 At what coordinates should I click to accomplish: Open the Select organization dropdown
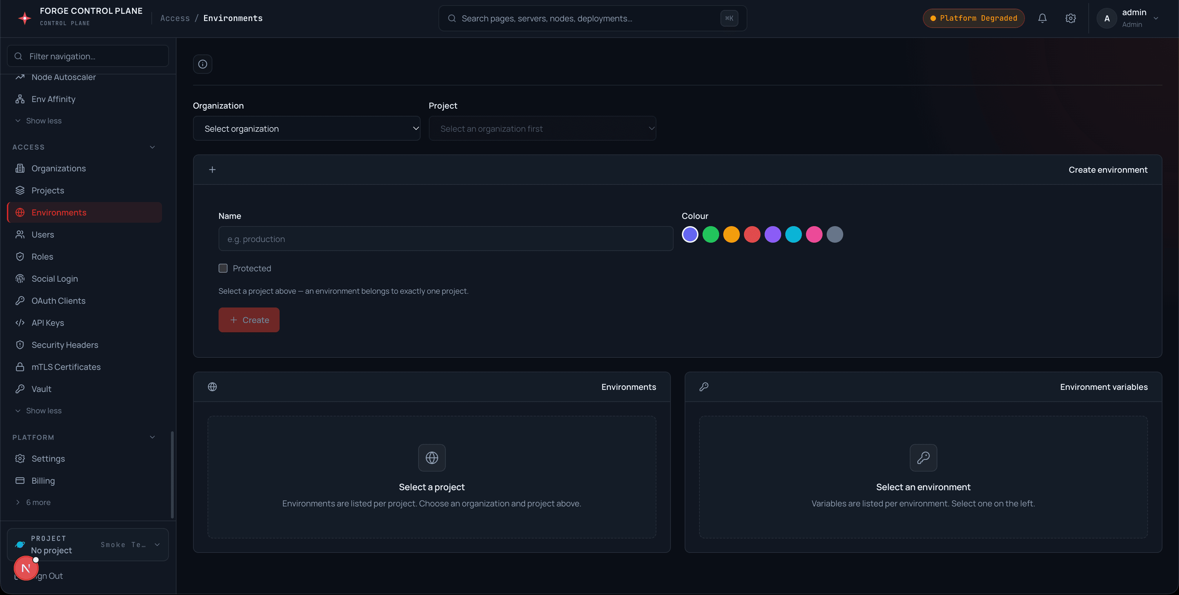pos(307,129)
